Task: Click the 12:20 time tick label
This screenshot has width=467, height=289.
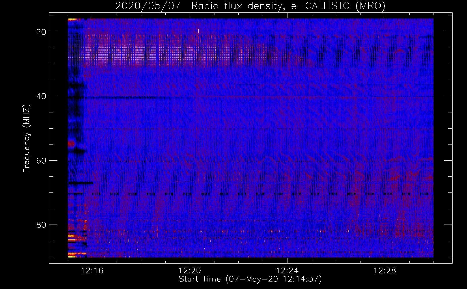Action: point(190,271)
